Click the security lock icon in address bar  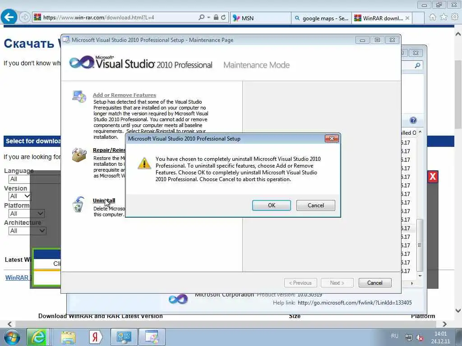216,18
